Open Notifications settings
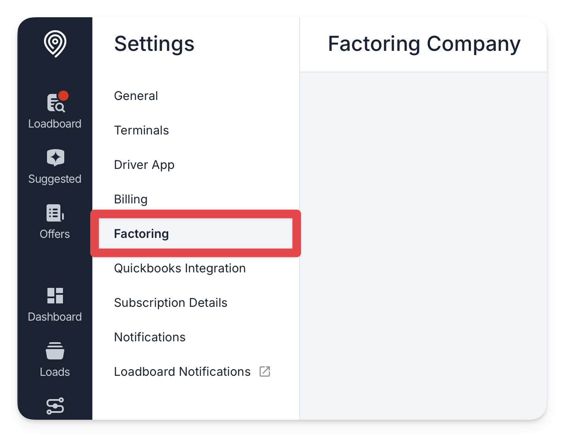Screen dimensions: 564x437 coord(150,337)
